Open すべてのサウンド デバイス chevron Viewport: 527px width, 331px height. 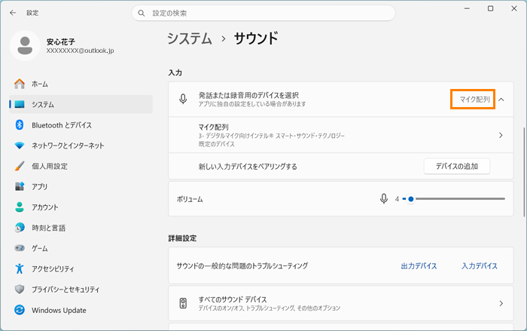click(501, 303)
